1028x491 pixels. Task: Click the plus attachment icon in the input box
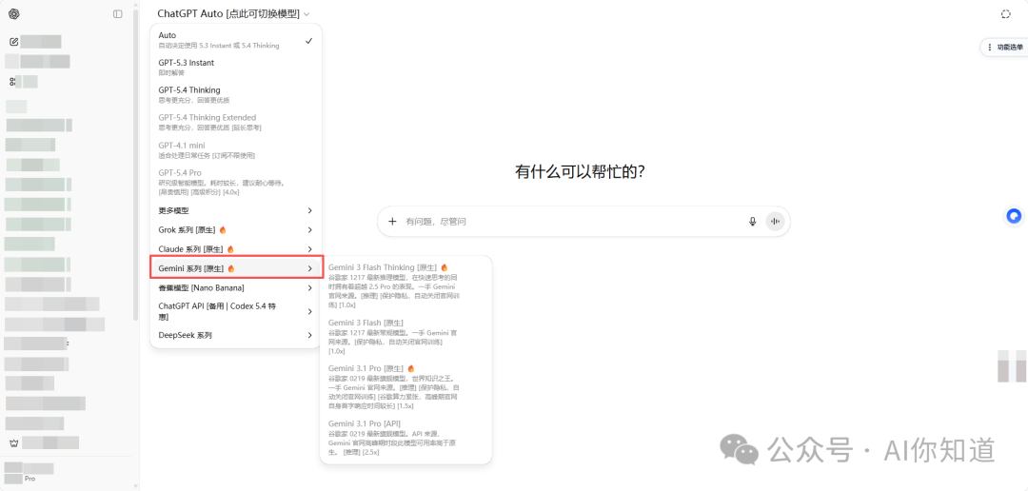pyautogui.click(x=392, y=222)
